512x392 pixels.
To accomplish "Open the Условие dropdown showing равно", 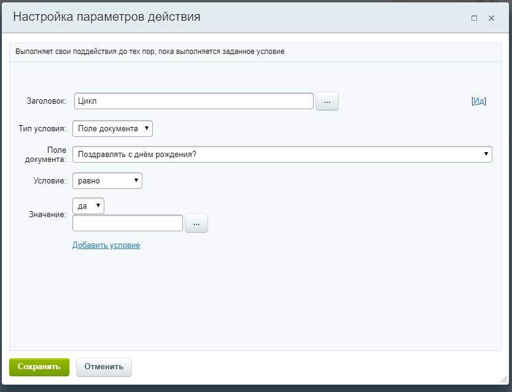I will point(107,181).
